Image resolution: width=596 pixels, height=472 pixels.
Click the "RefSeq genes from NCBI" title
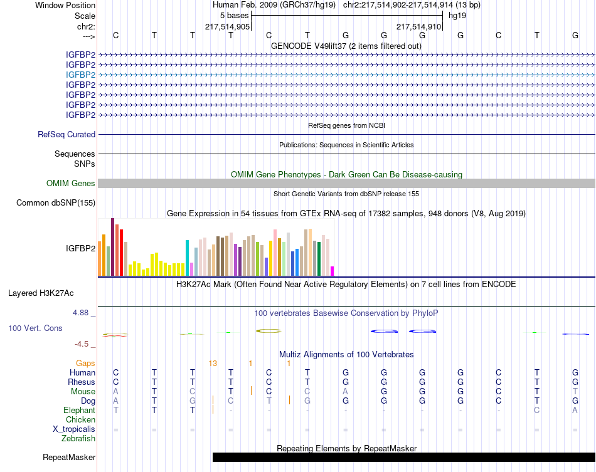(347, 125)
